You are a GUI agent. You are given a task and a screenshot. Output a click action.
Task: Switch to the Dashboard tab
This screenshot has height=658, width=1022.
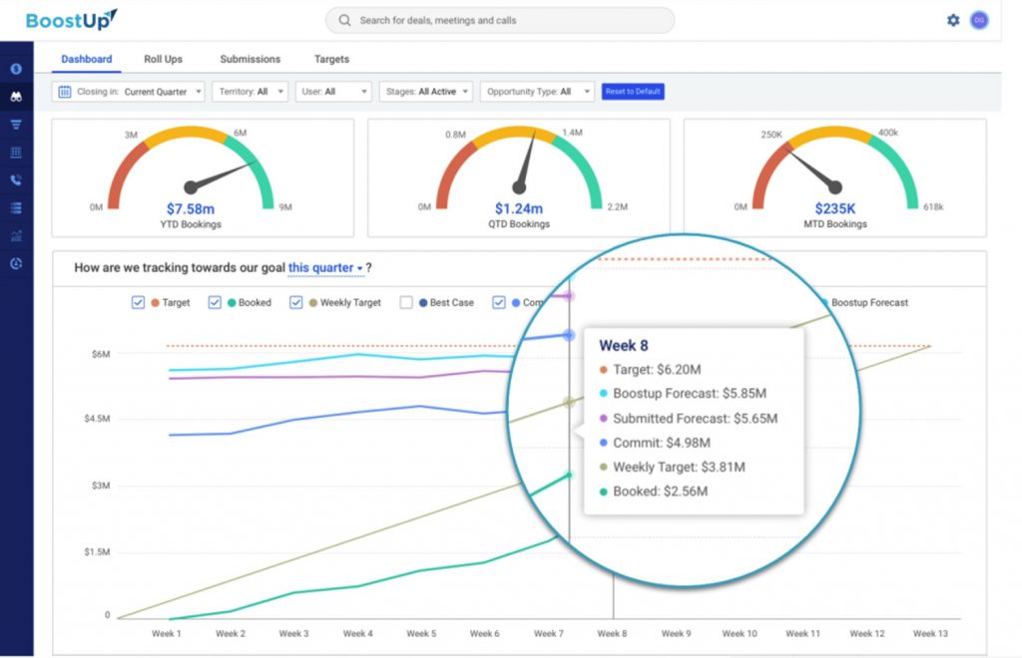(87, 59)
